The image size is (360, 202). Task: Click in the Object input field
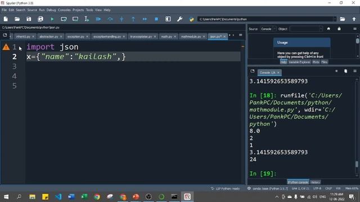point(304,29)
